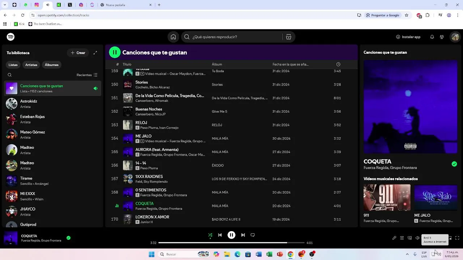The width and height of the screenshot is (463, 260).
Task: Open the Me Jalo related music video thumbnail
Action: coord(436,198)
